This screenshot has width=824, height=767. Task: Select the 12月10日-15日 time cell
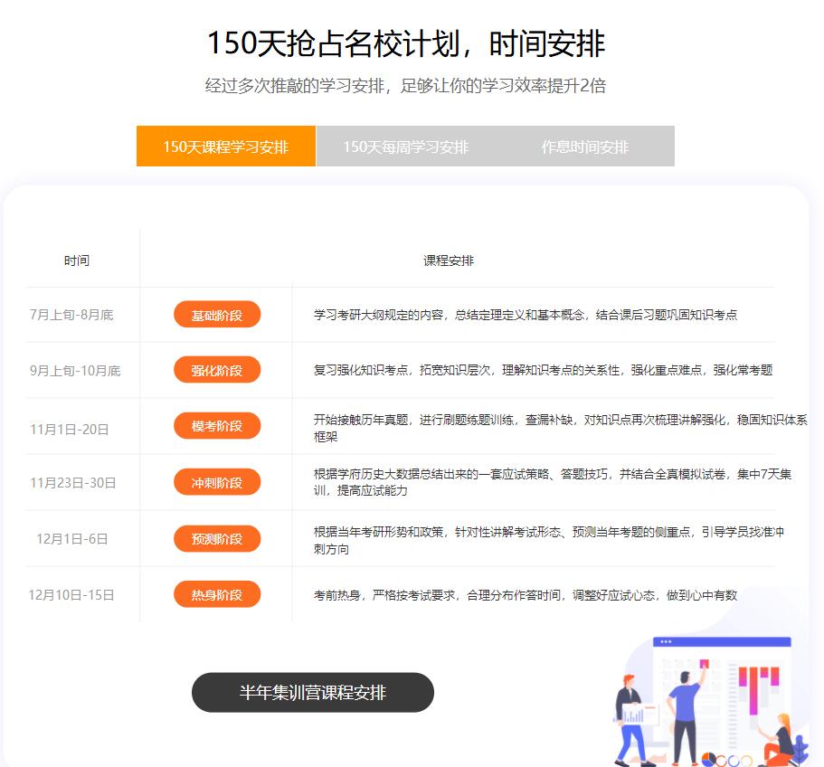point(71,594)
